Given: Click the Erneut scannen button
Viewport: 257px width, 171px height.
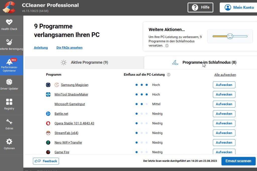Looking at the screenshot, I should (x=238, y=161).
